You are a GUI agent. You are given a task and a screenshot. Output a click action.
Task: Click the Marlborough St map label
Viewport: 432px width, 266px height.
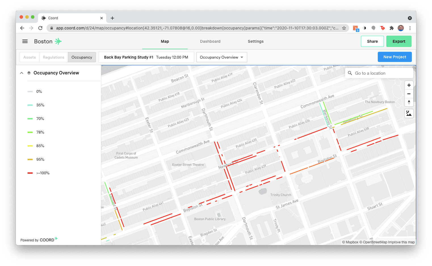(x=193, y=103)
